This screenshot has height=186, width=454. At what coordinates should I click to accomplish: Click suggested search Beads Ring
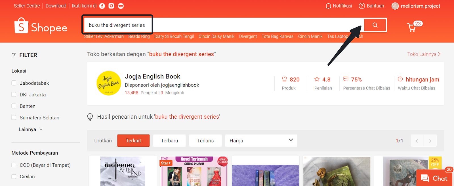(139, 37)
